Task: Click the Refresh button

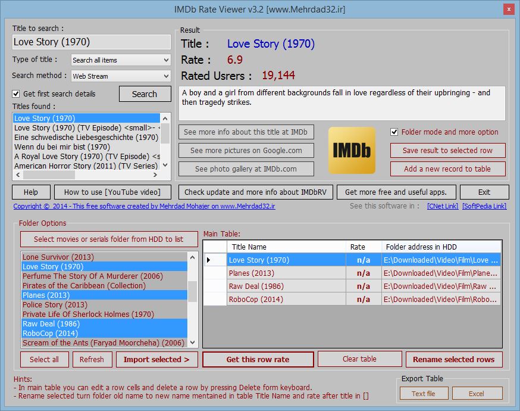Action: (92, 360)
